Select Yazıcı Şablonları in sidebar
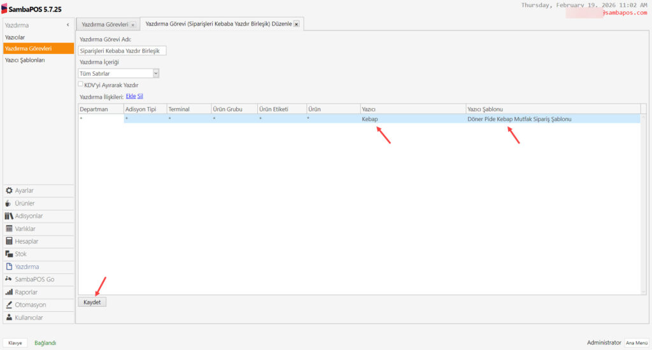652x350 pixels. pos(25,60)
